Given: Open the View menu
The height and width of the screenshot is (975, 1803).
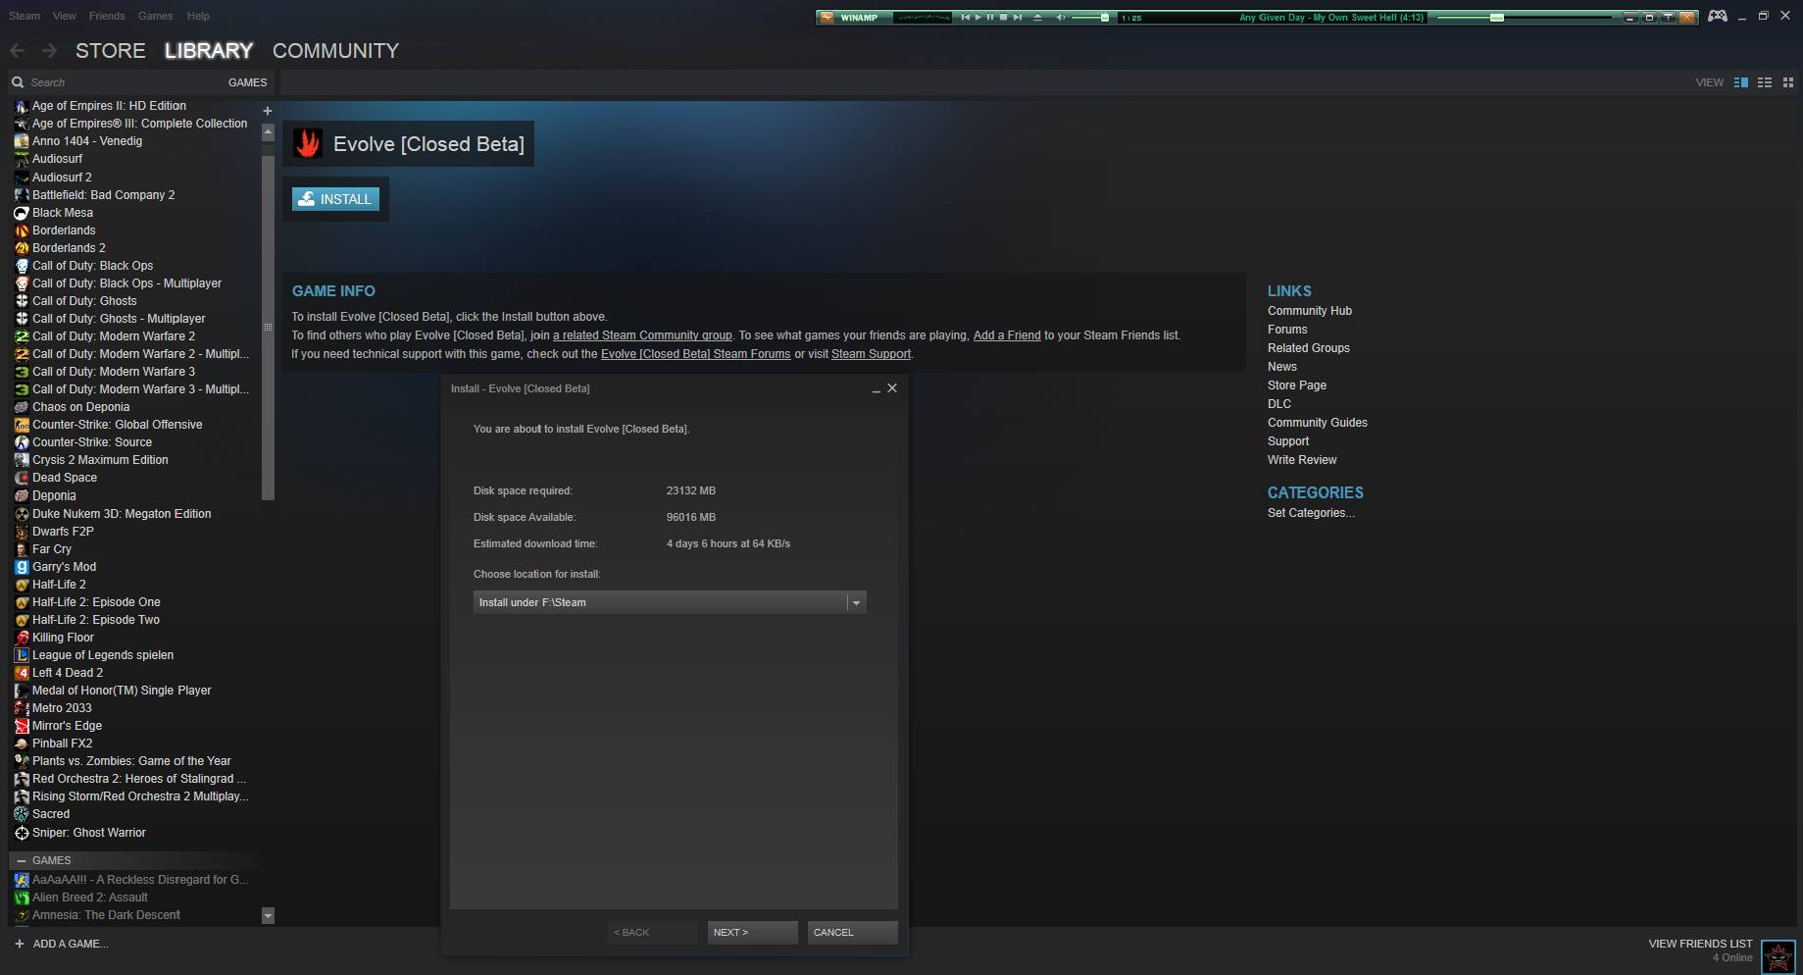Looking at the screenshot, I should [x=65, y=16].
